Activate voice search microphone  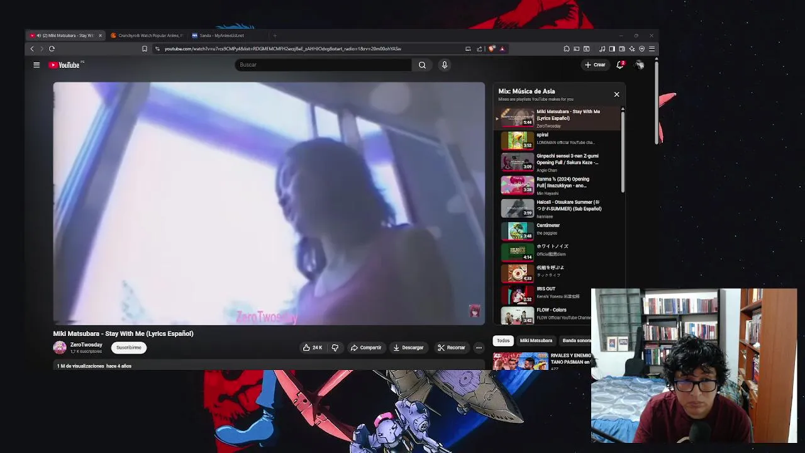click(x=445, y=65)
